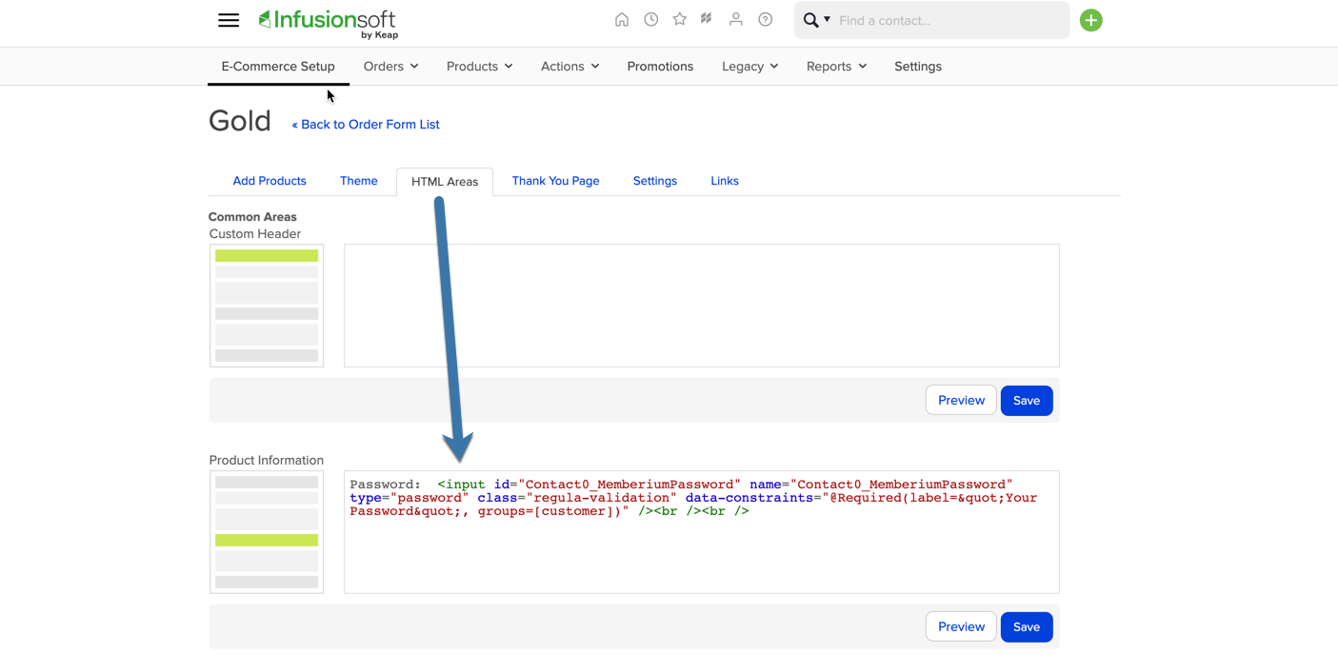Save the Product Information HTML area
This screenshot has width=1338, height=655.
tap(1027, 627)
